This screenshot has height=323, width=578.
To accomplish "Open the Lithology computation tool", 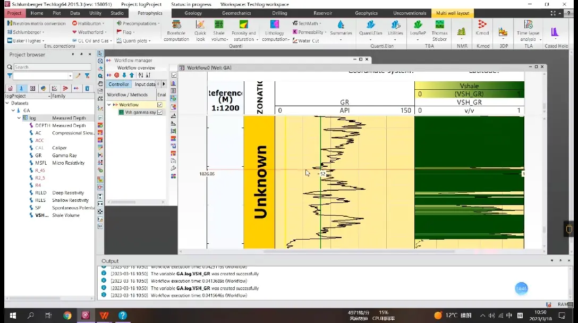I will [x=275, y=31].
